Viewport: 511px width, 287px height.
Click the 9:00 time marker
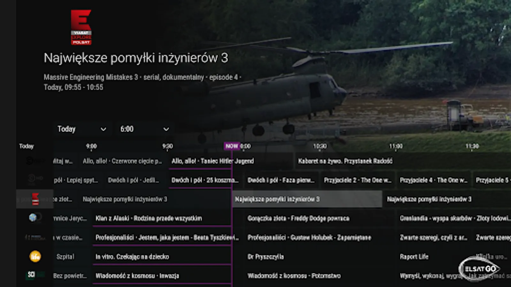[x=91, y=146]
